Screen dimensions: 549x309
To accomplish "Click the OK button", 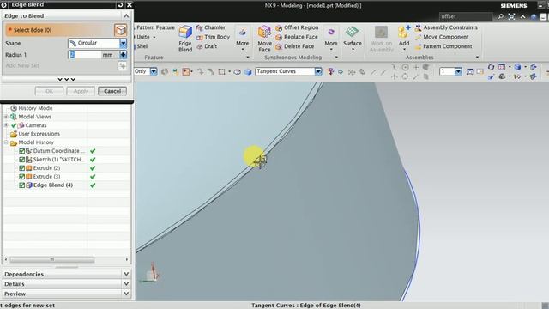I will [50, 91].
